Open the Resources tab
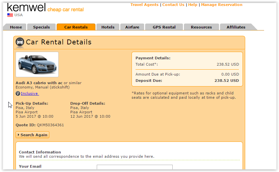 (x=201, y=27)
